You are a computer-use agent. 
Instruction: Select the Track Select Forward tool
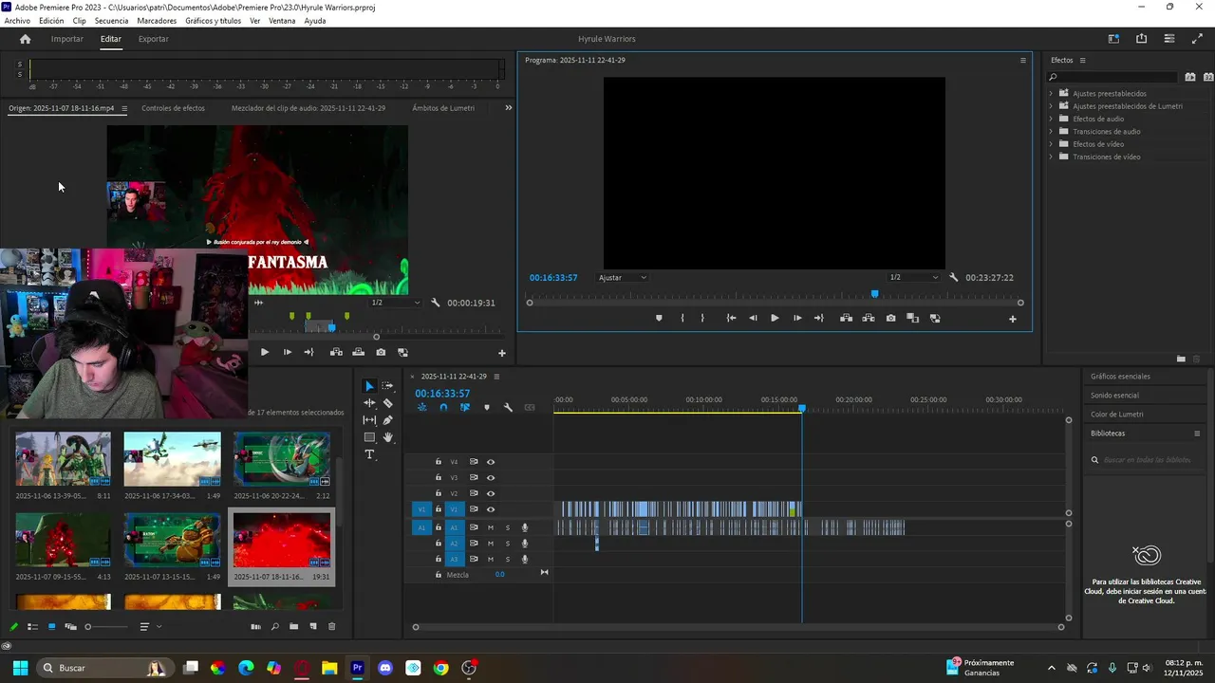[x=387, y=386]
